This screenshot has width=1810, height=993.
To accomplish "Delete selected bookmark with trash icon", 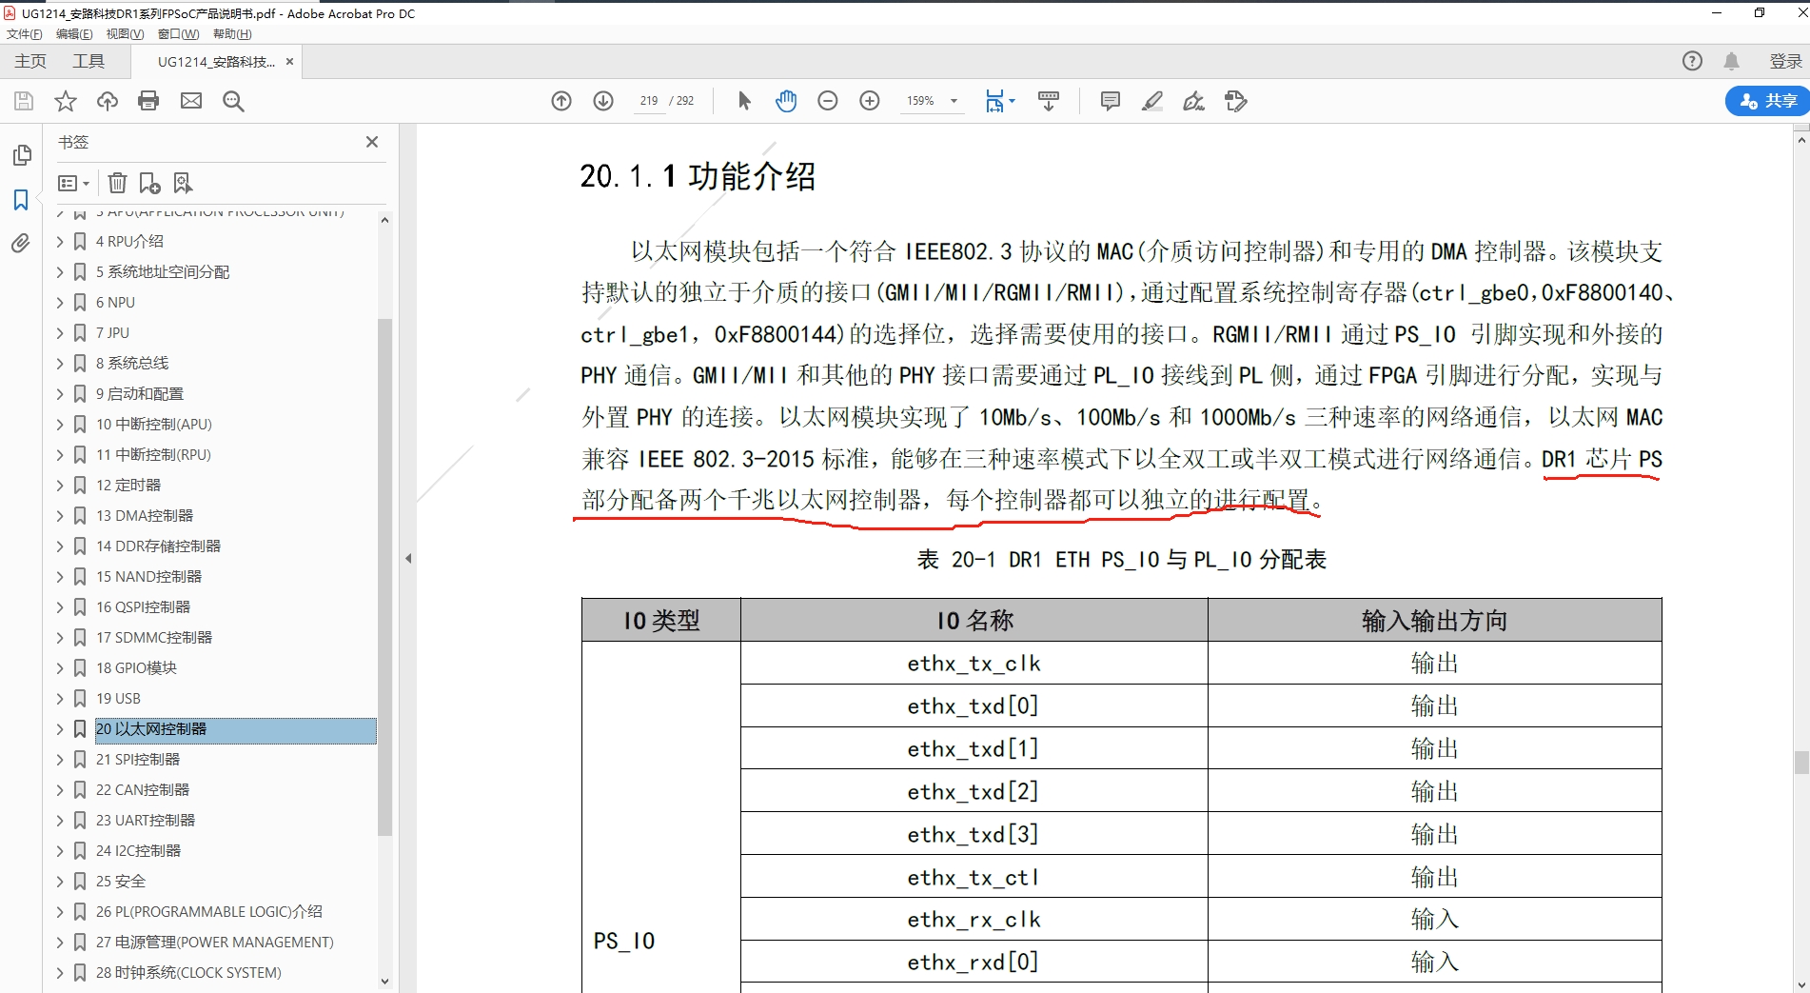I will pos(117,183).
